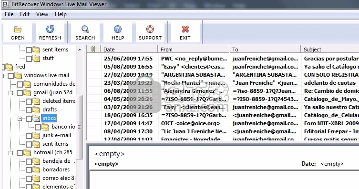Click the comunidades de folder icon

click(x=27, y=84)
